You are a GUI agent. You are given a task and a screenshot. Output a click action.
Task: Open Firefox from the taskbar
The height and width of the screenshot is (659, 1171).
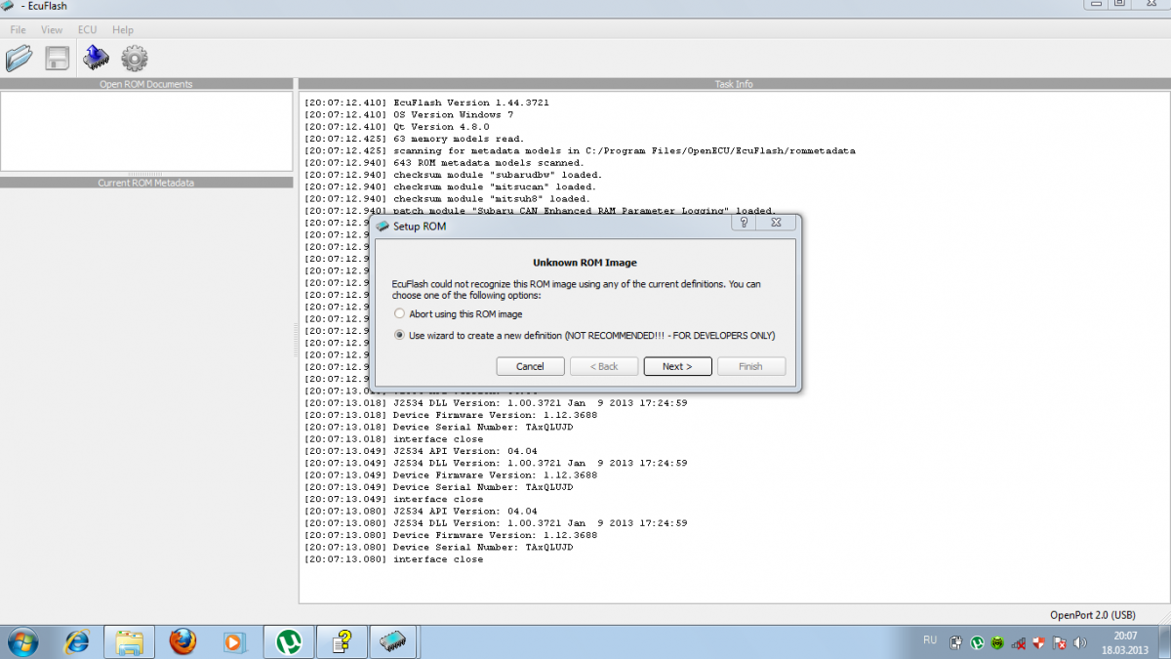[182, 641]
